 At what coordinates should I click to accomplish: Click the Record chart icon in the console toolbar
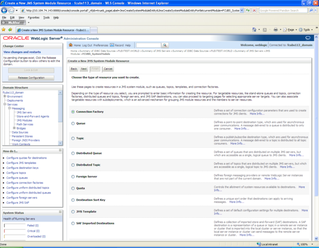[112, 45]
